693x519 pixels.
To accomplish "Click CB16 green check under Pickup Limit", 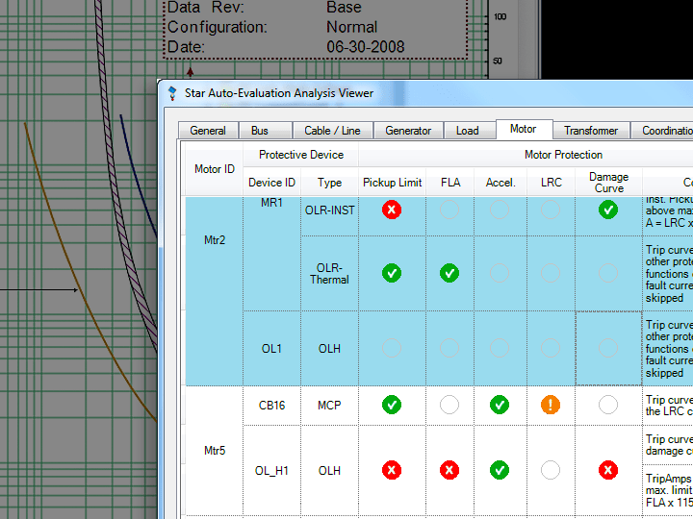I will [392, 405].
